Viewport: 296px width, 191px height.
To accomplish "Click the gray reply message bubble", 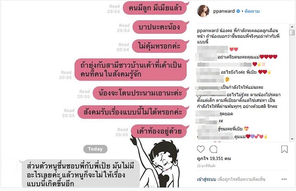I will click(x=80, y=174).
